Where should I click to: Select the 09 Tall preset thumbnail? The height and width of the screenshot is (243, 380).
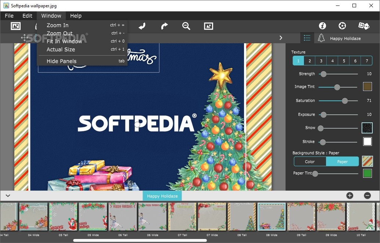pos(301,217)
